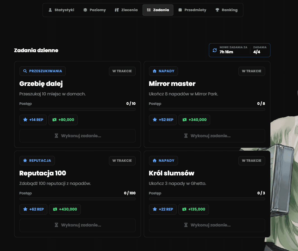Click the cash icon beside +135,000
The image size is (298, 251).
[x=184, y=209]
